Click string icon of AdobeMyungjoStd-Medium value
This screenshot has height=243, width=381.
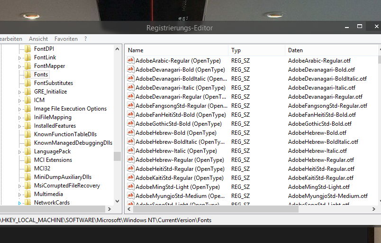pyautogui.click(x=131, y=196)
